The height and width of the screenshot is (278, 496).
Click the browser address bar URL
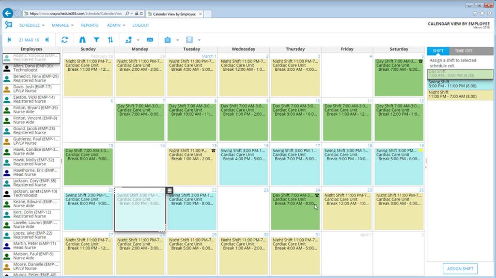coord(76,13)
